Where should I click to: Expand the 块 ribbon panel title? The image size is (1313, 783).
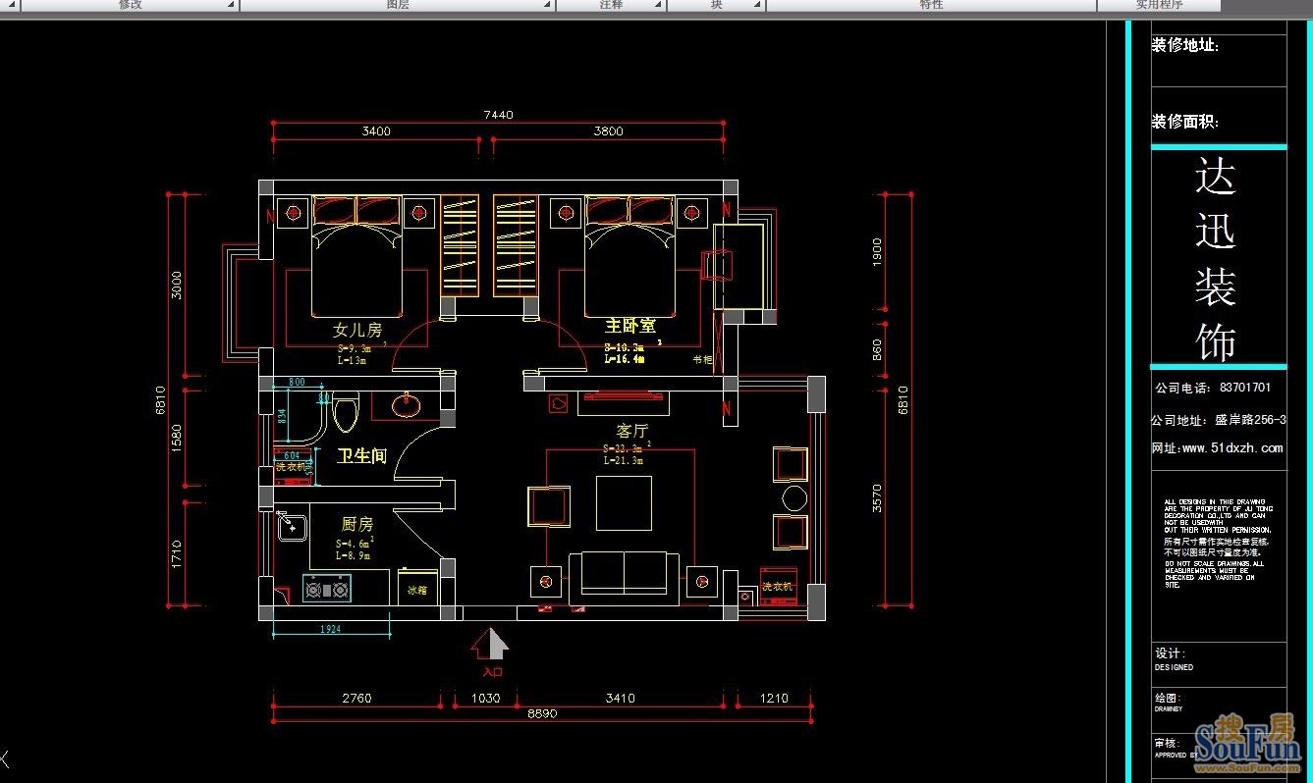click(x=716, y=5)
